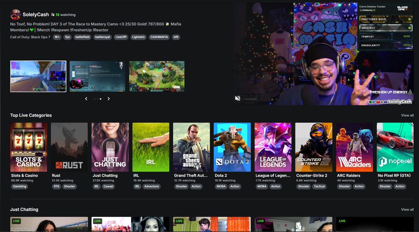The height and width of the screenshot is (232, 419).
Task: Open the ARC Raiders category cover
Action: tap(354, 147)
